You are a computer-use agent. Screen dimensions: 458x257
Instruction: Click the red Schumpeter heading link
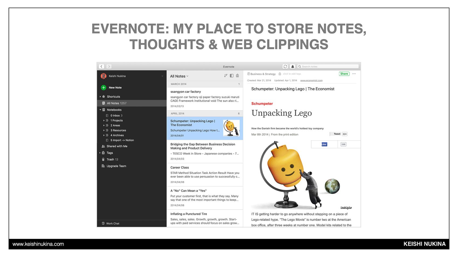click(262, 104)
